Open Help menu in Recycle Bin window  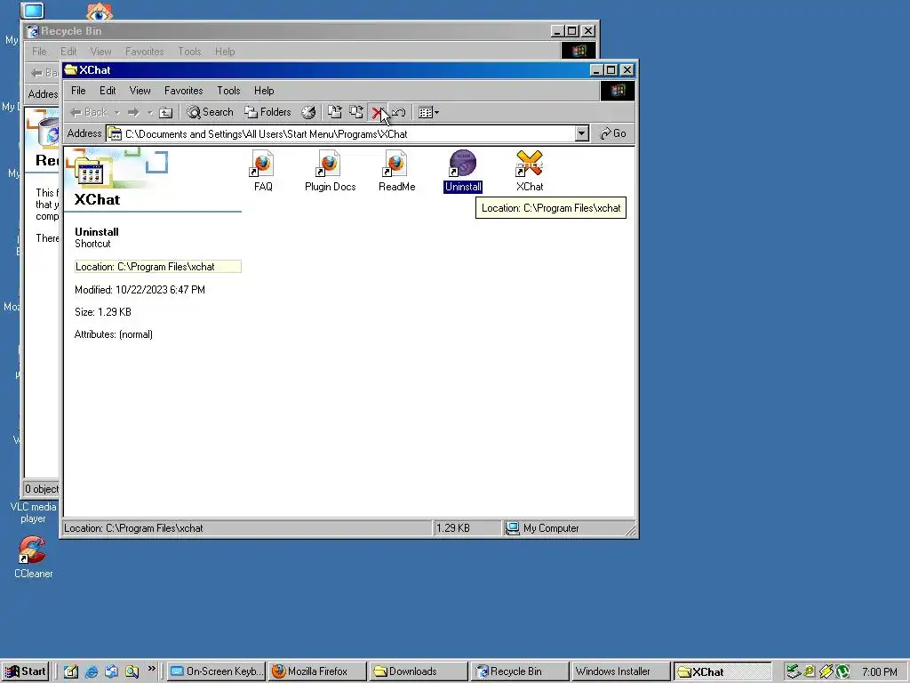pyautogui.click(x=225, y=52)
